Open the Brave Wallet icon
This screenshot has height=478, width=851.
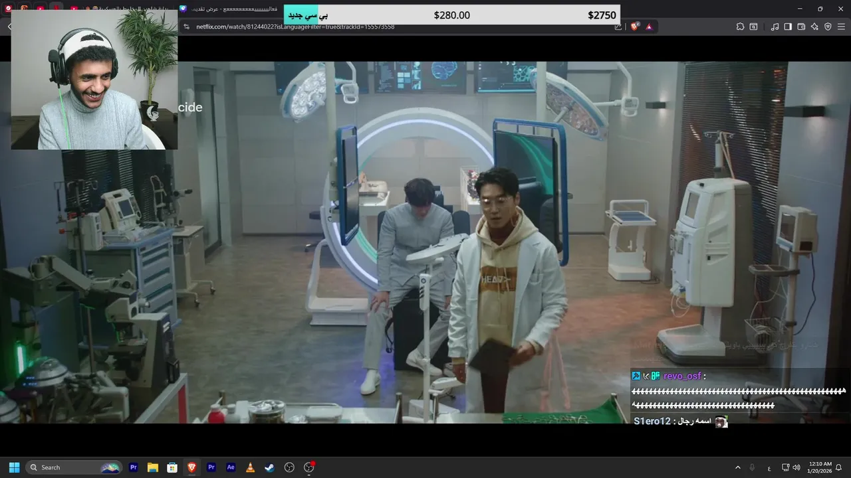[801, 27]
